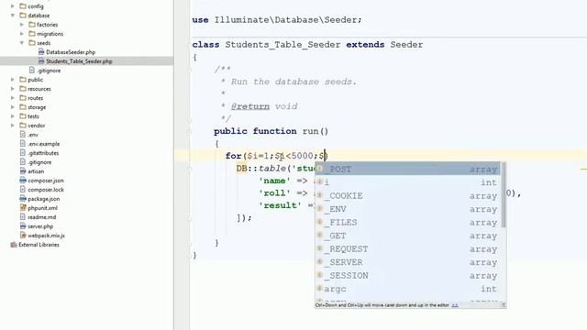
Task: Expand the public folder arrow
Action: click(x=13, y=80)
